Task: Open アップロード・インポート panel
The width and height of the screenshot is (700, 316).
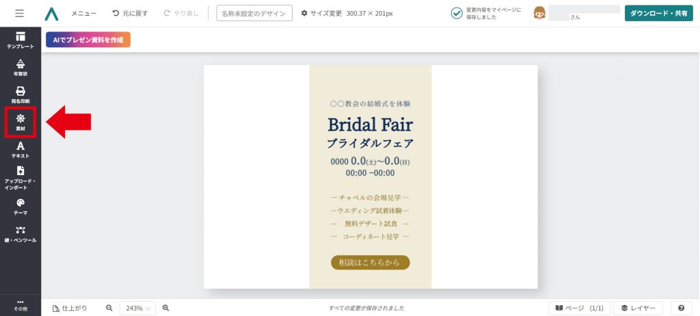Action: tap(21, 178)
